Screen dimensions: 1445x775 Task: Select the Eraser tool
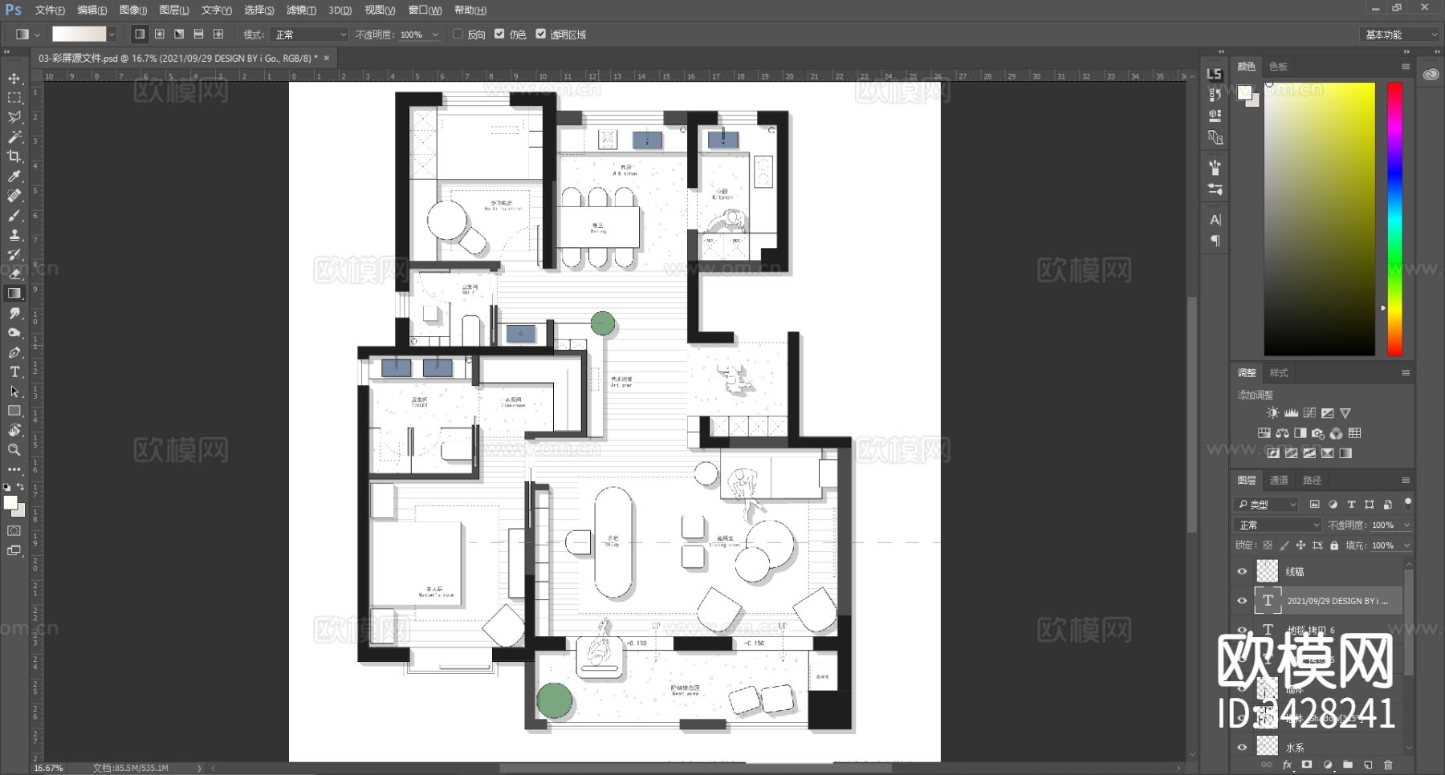tap(14, 274)
